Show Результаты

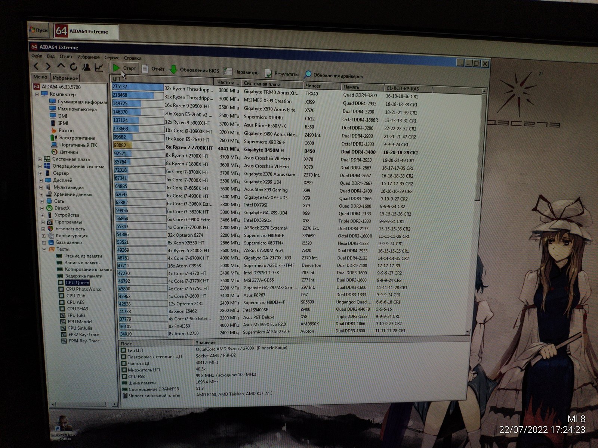282,74
